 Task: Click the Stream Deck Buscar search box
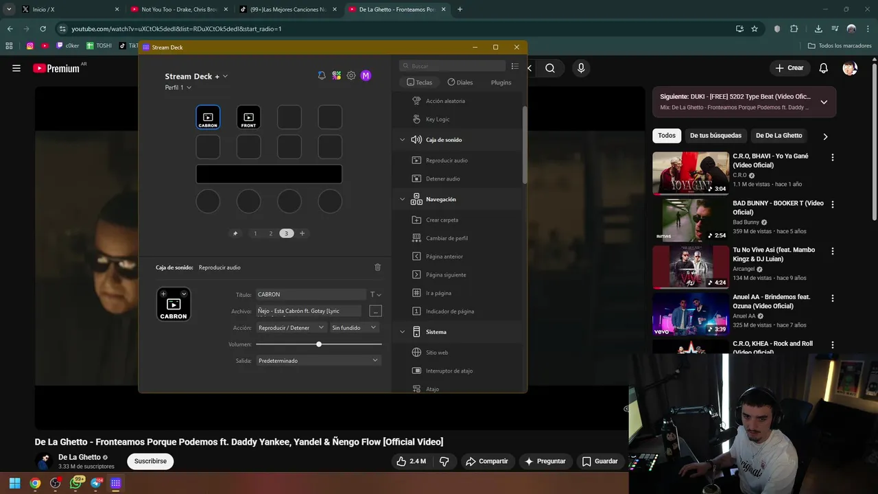[453, 66]
